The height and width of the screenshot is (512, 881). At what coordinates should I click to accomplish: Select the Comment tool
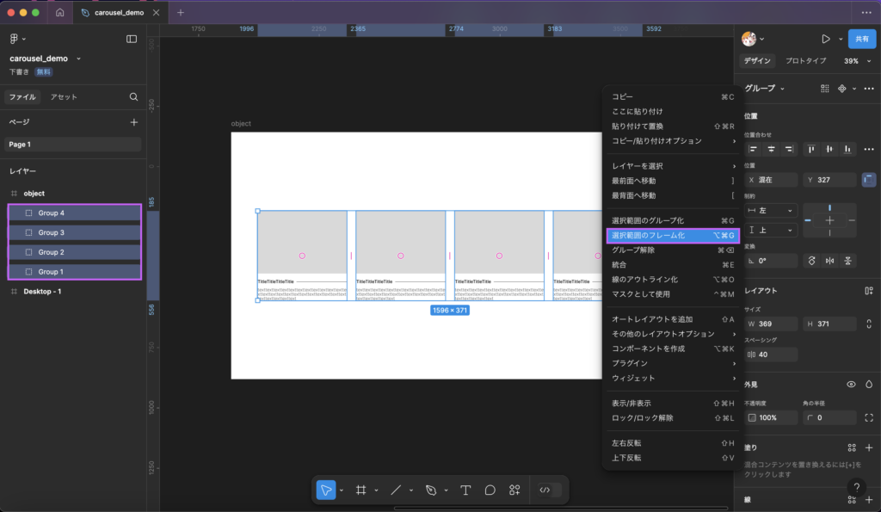click(x=490, y=490)
